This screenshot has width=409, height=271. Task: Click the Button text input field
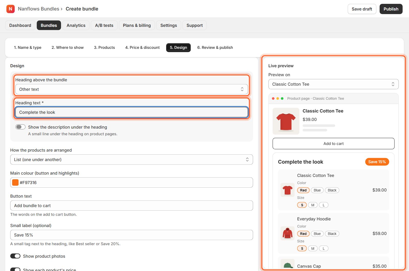tap(132, 206)
